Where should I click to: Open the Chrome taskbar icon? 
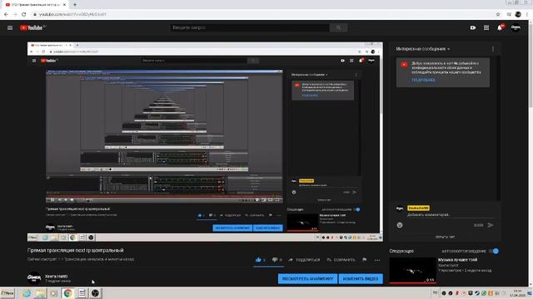tap(67, 293)
